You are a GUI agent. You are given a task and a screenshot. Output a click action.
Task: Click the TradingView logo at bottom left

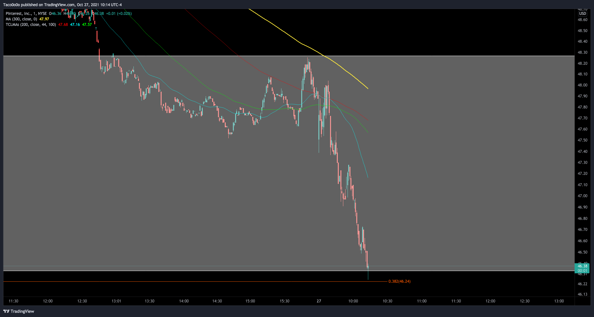(18, 311)
